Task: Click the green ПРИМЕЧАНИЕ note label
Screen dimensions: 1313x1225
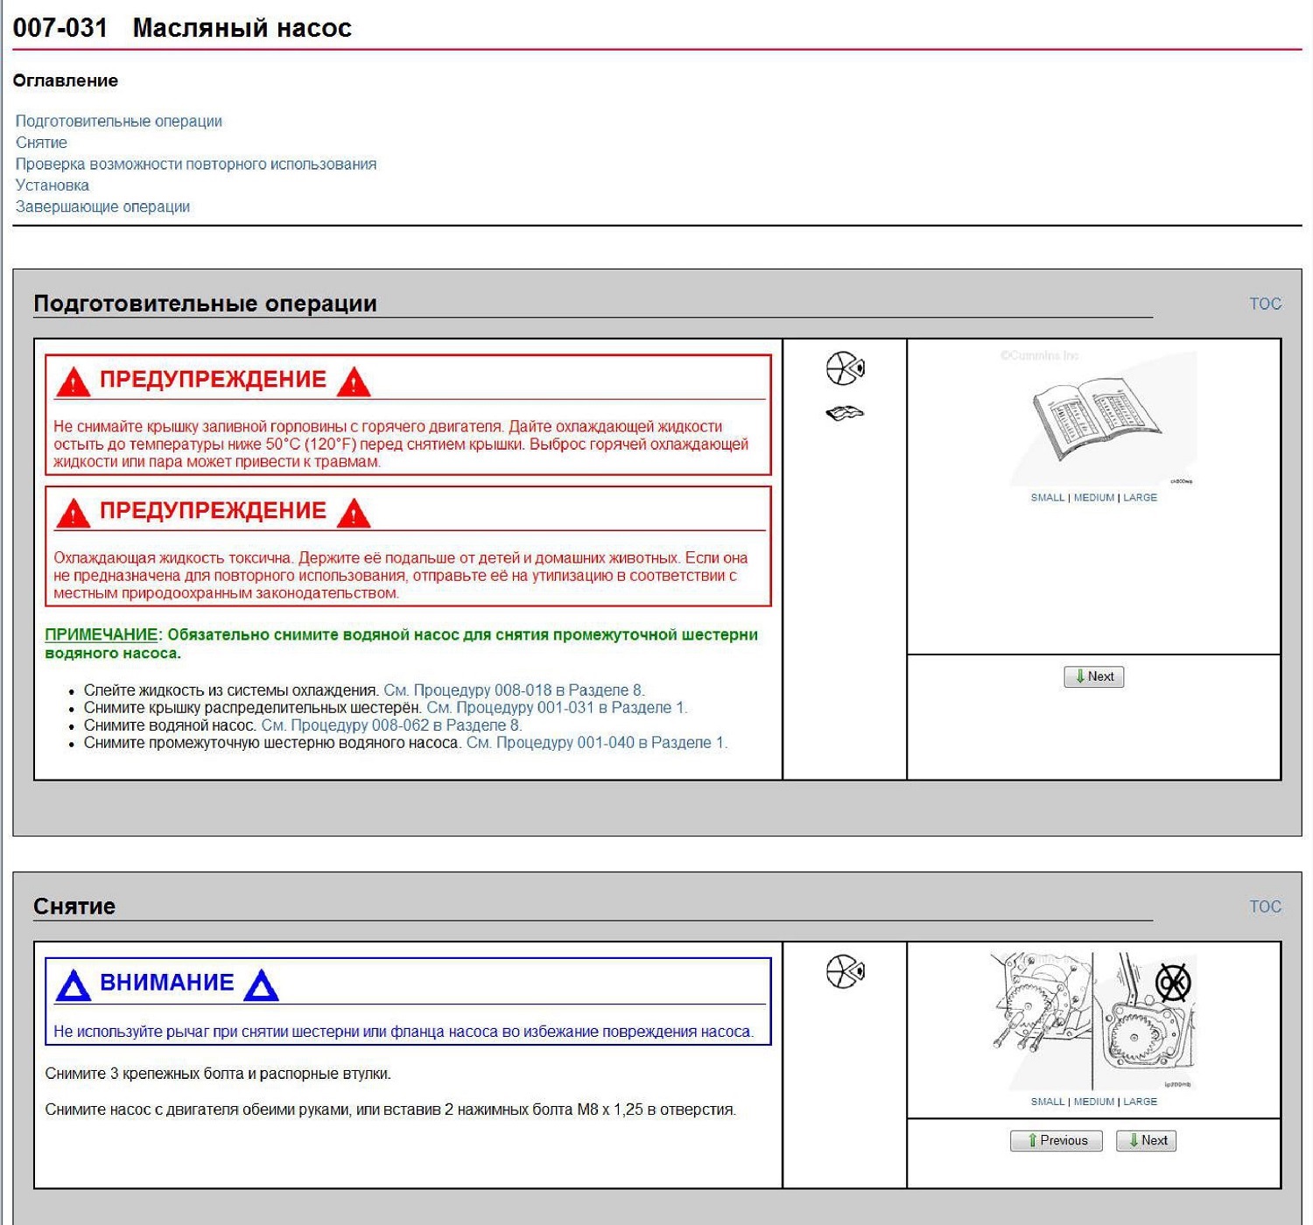Action: 101,635
